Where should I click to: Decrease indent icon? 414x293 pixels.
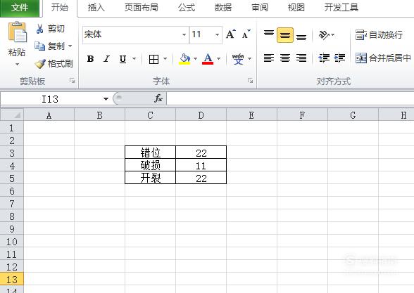324,58
